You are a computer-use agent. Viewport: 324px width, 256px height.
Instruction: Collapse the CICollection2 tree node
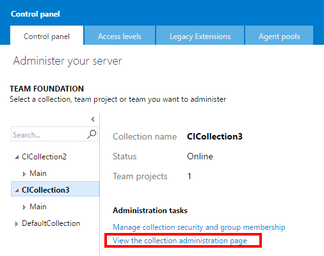point(17,157)
